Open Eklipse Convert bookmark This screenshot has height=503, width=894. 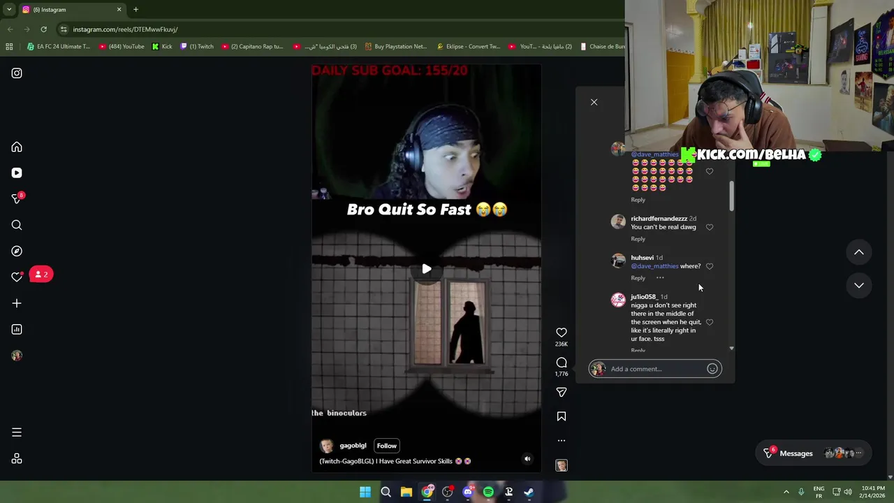tap(469, 47)
